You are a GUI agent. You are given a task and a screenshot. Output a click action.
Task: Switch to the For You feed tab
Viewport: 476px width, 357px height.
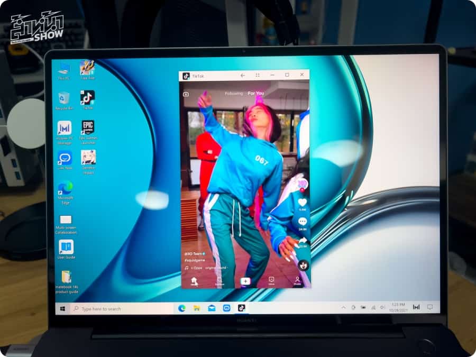pos(256,94)
